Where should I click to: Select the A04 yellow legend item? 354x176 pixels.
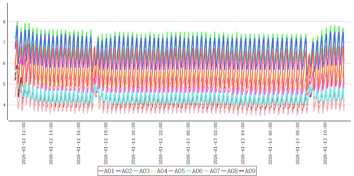click(159, 171)
